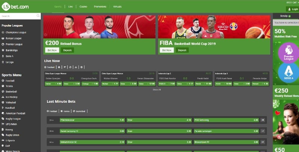Click the footballers Reload Bonus banner image
Image resolution: width=299 pixels, height=152 pixels.
pos(99,27)
